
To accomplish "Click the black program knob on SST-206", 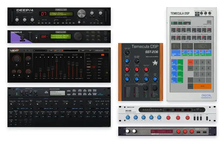I will [155, 88].
